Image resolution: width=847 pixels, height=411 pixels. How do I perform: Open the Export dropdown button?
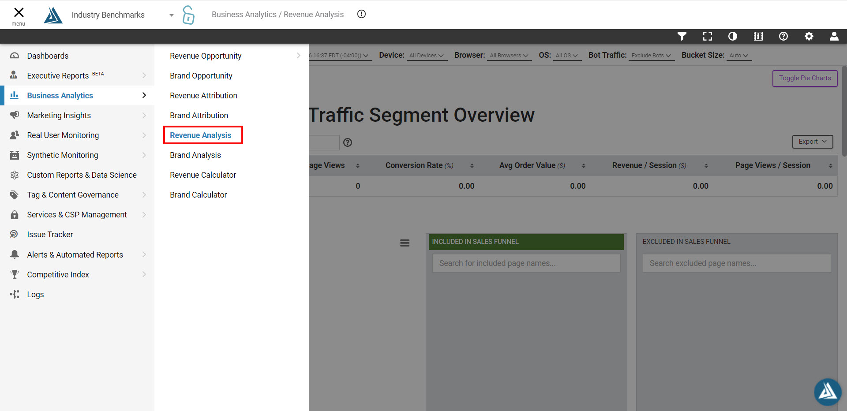pos(813,142)
